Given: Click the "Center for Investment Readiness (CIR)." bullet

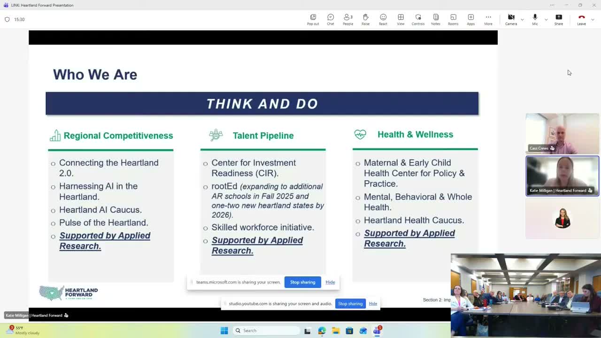Looking at the screenshot, I should (x=254, y=168).
